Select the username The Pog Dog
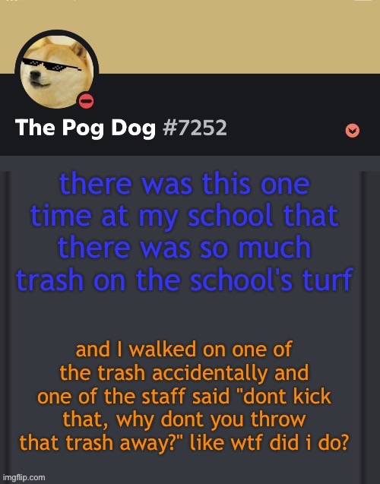The image size is (380, 484). pyautogui.click(x=85, y=128)
